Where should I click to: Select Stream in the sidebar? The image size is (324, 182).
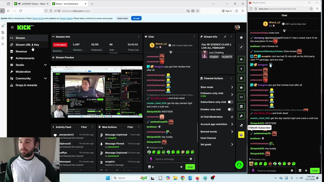(x=28, y=38)
